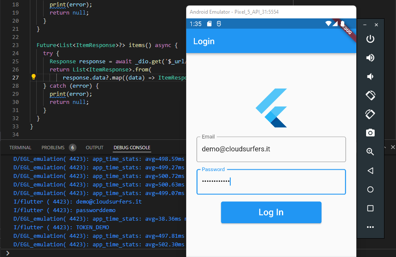Click the Android Emulator window title bar
396x257 pixels.
271,12
